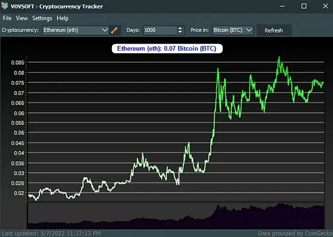This screenshot has width=333, height=237.
Task: Click the Ethereum price title label on chart
Action: (x=167, y=48)
